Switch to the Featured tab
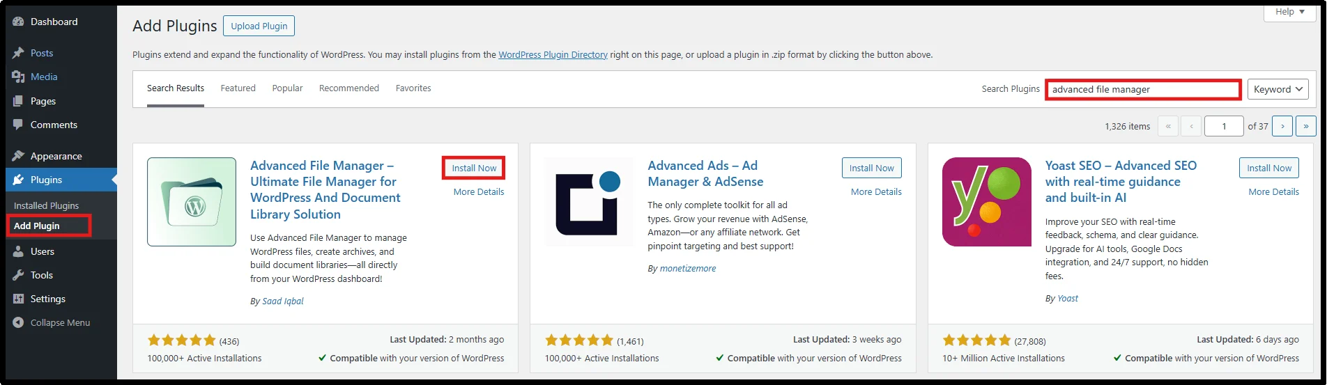This screenshot has height=385, width=1327. [238, 88]
